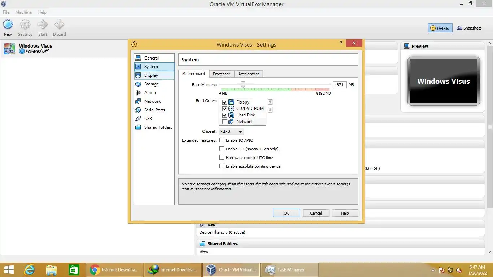
Task: Switch to Chrome Internet Download taskbar item
Action: pos(114,269)
